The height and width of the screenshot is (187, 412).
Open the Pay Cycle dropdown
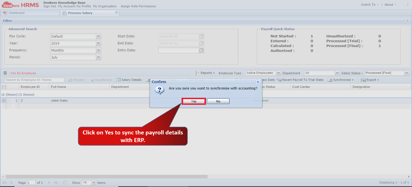98,36
